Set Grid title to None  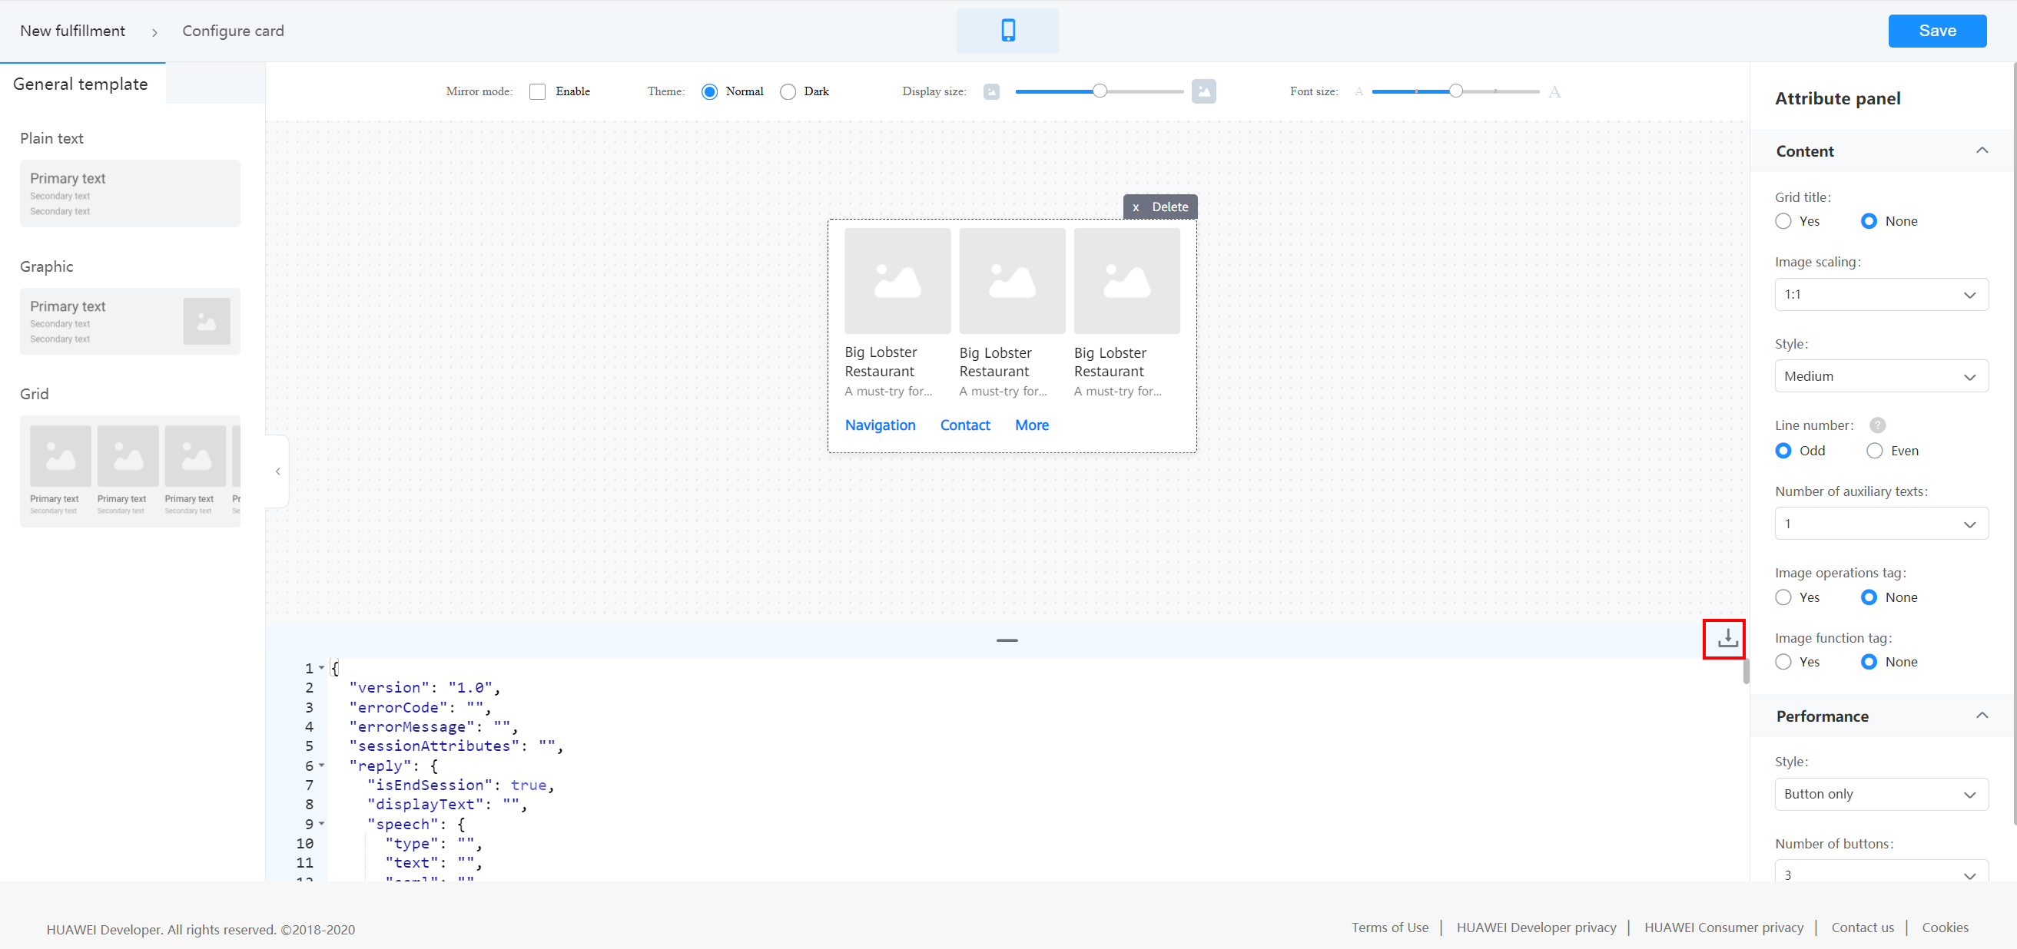point(1869,220)
